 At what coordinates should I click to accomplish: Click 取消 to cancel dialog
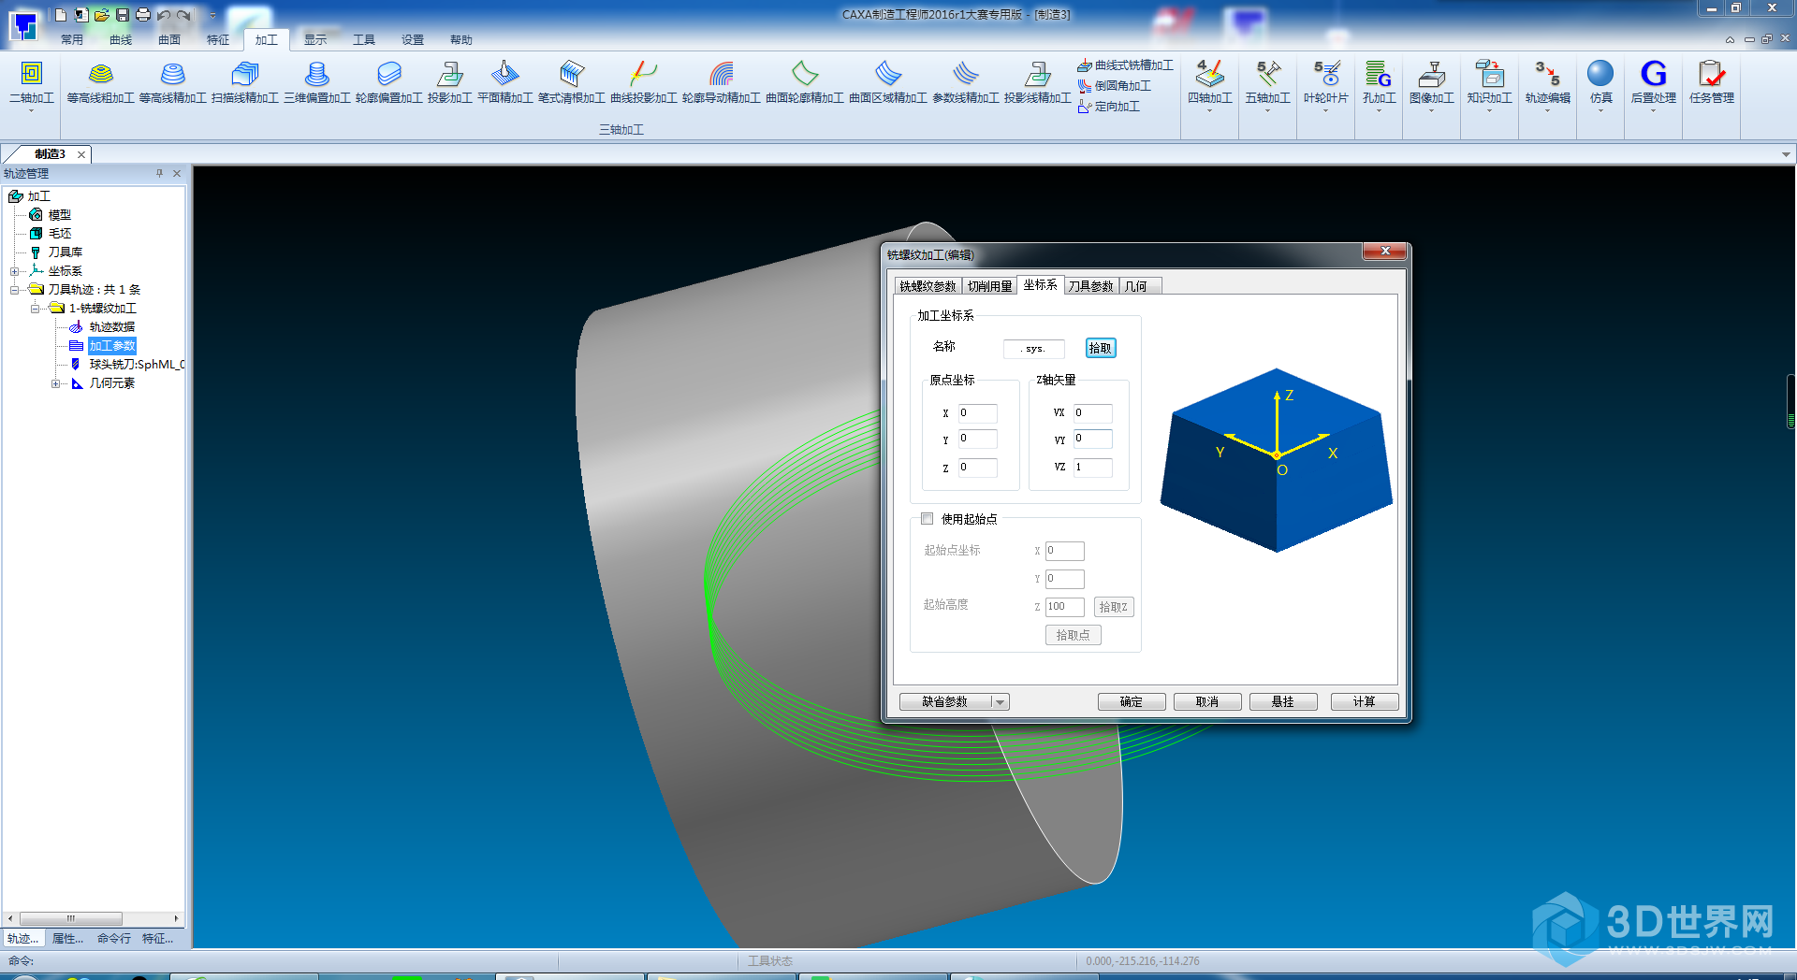coord(1207,702)
